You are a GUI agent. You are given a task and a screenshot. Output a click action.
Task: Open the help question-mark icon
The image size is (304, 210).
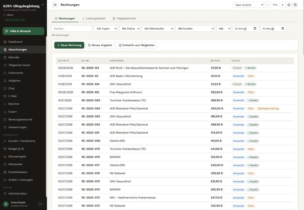(x=295, y=5)
